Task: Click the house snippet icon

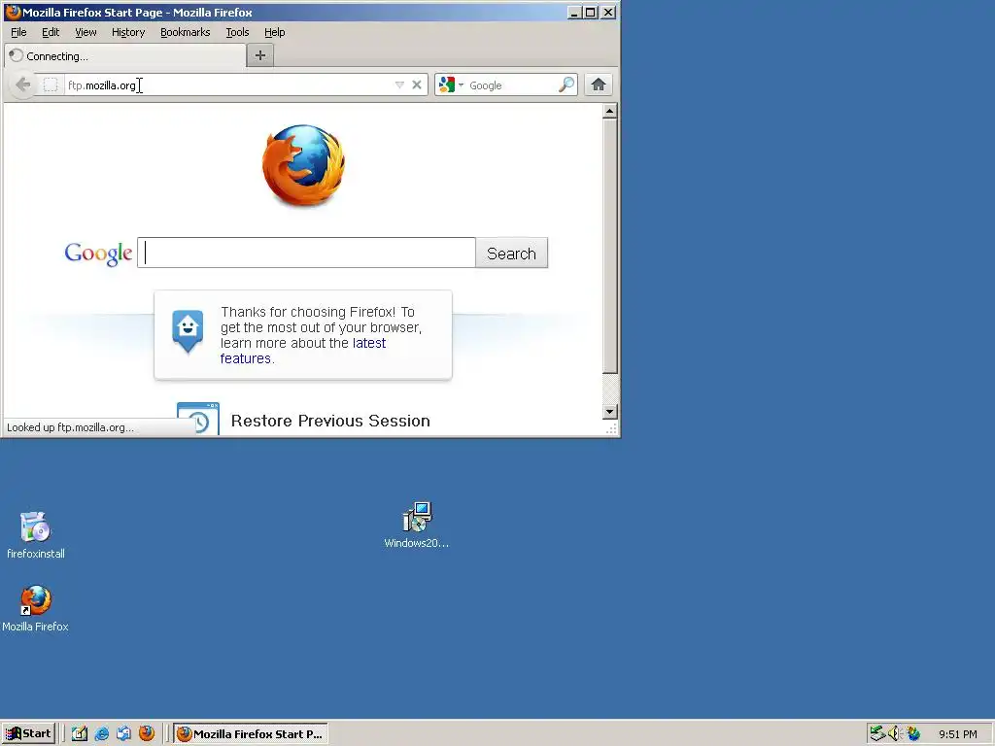Action: [x=188, y=330]
